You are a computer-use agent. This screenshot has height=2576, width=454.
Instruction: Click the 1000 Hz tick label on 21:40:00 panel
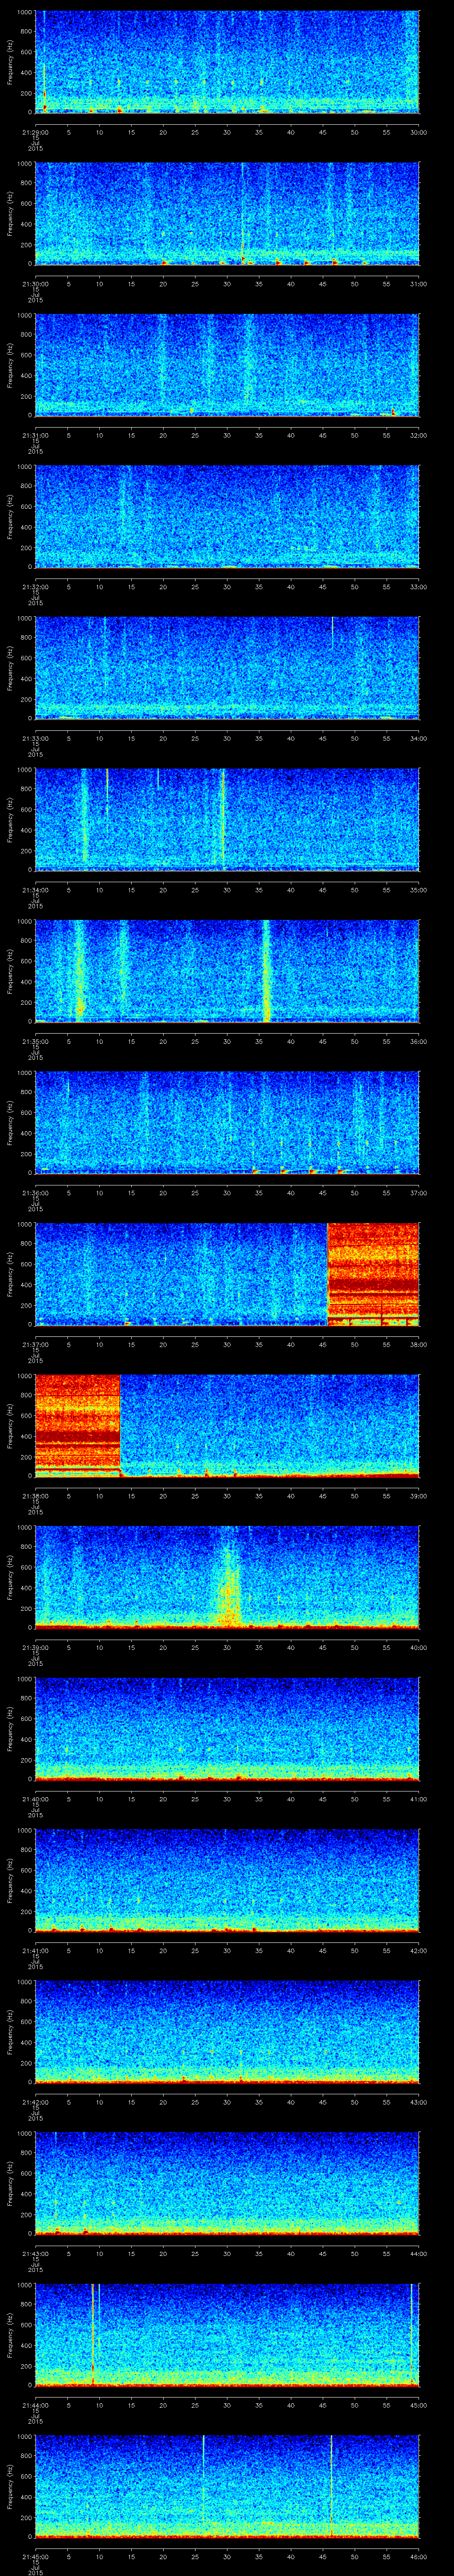point(25,1680)
